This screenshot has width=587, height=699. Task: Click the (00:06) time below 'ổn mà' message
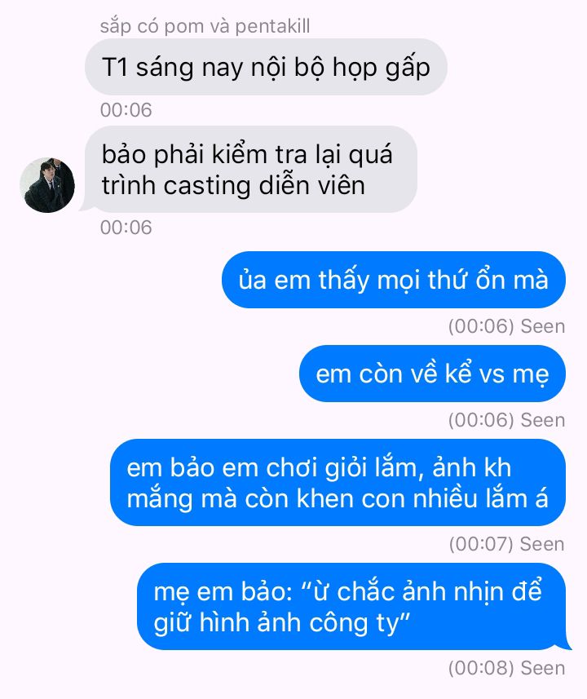(x=481, y=326)
